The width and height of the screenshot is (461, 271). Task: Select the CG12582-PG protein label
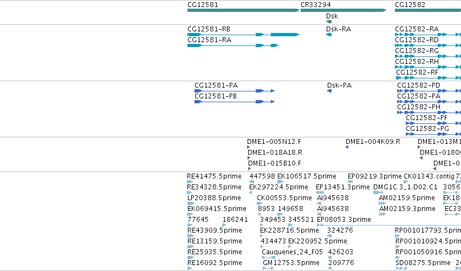[427, 129]
